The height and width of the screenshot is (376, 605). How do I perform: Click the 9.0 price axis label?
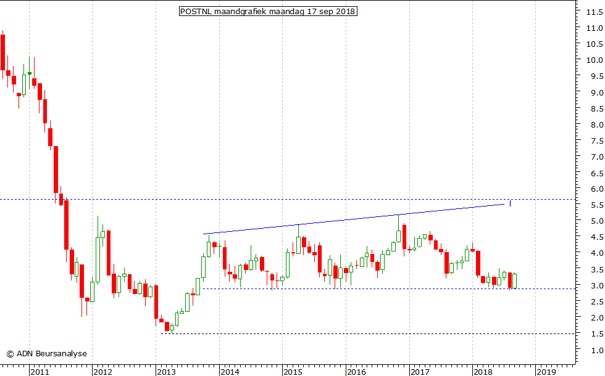pos(597,93)
